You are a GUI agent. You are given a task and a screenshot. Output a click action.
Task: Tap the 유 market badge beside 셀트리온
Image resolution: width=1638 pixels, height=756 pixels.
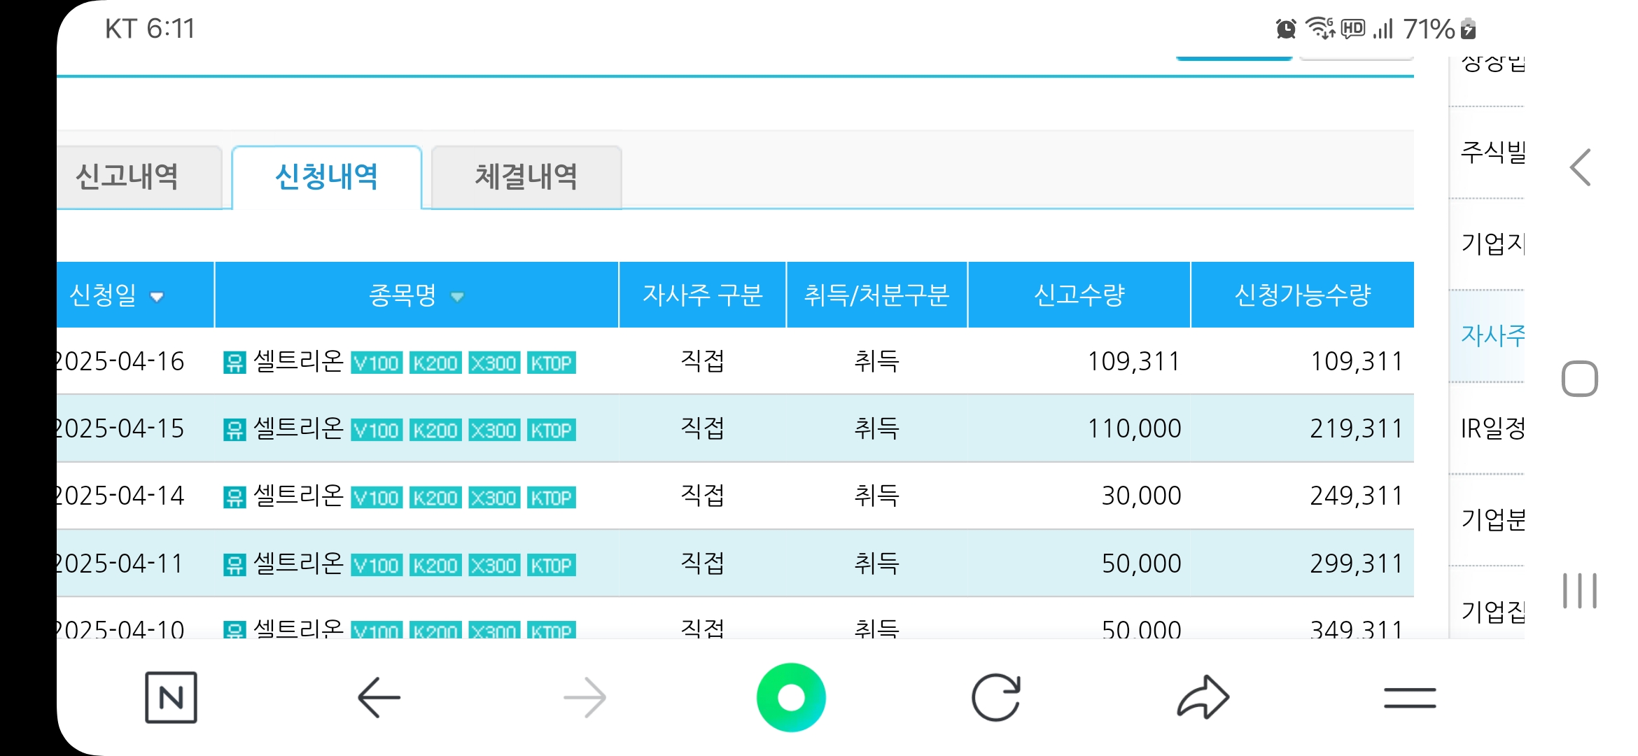coord(234,362)
